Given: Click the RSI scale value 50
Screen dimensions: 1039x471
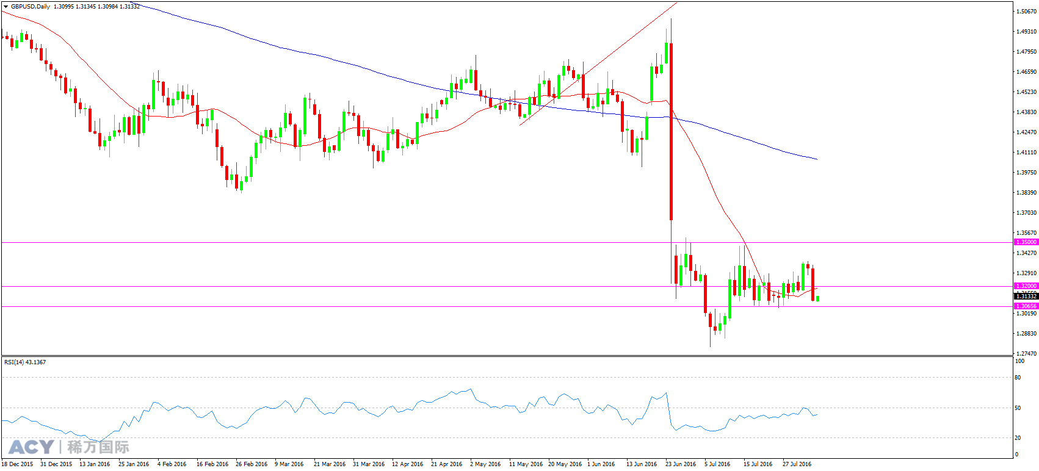Looking at the screenshot, I should click(x=1018, y=408).
